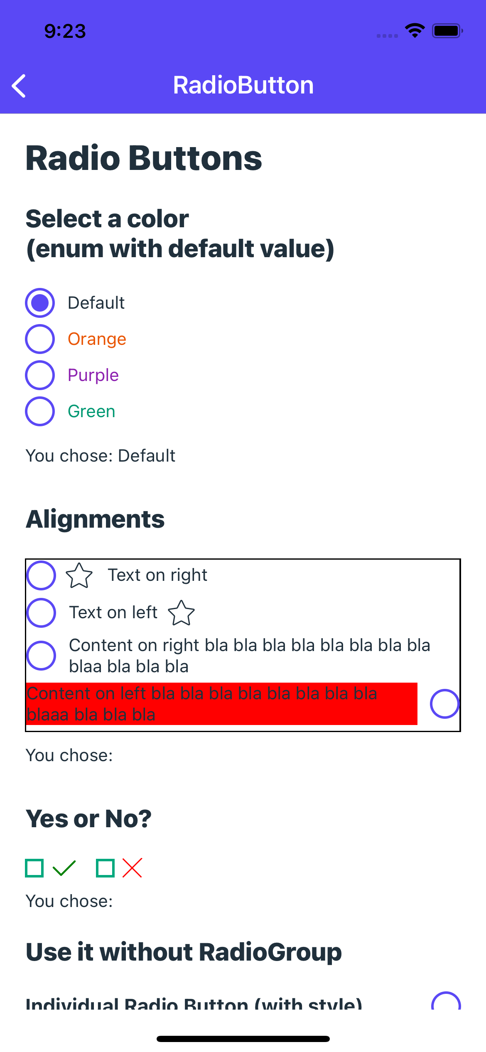Screen dimensions: 486x1052
Task: Click the star icon beside Text on right
Action: [x=79, y=575]
